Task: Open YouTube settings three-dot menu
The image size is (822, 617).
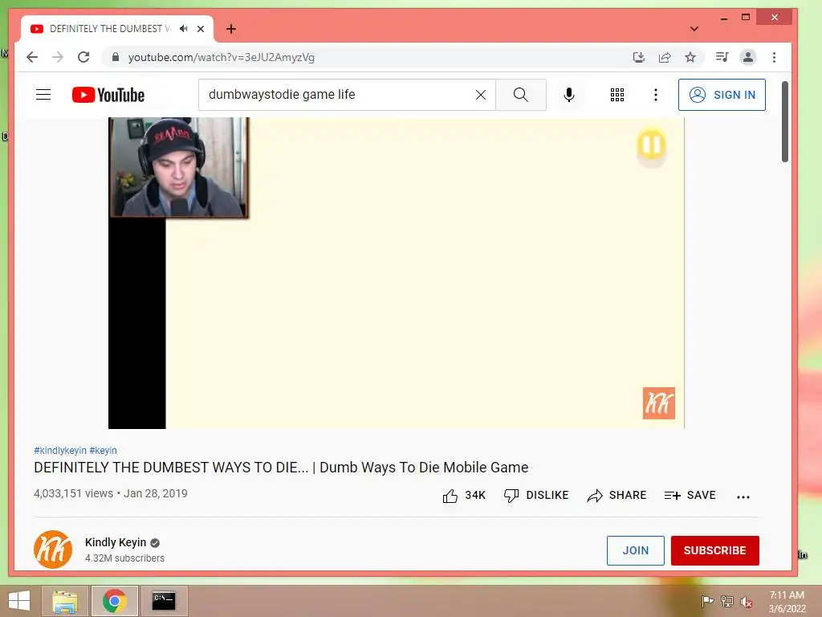Action: (x=655, y=95)
